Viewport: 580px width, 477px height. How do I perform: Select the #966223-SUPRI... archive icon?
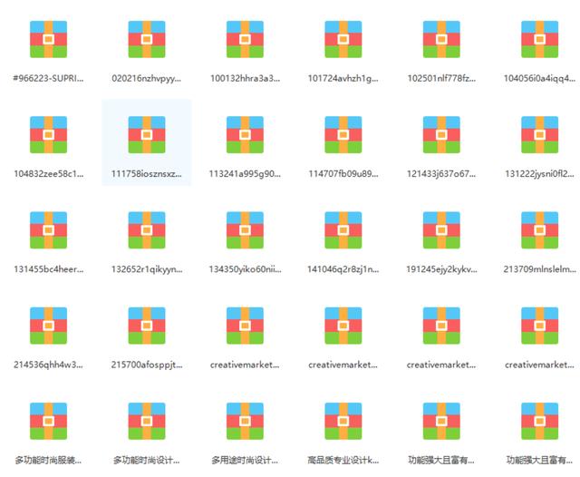pyautogui.click(x=48, y=39)
